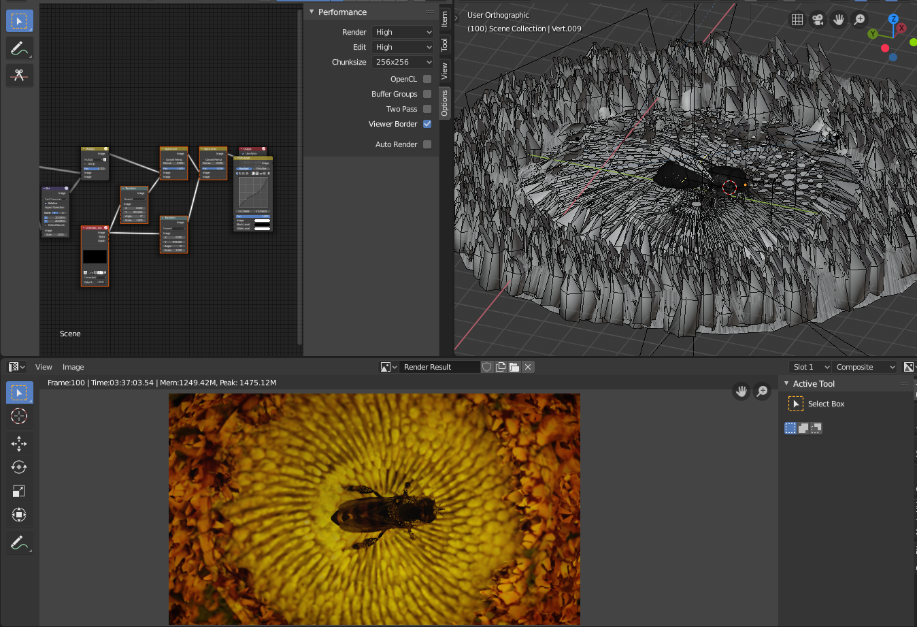Click the zoom magnifier in image editor
Viewport: 917px width, 627px height.
pyautogui.click(x=762, y=391)
